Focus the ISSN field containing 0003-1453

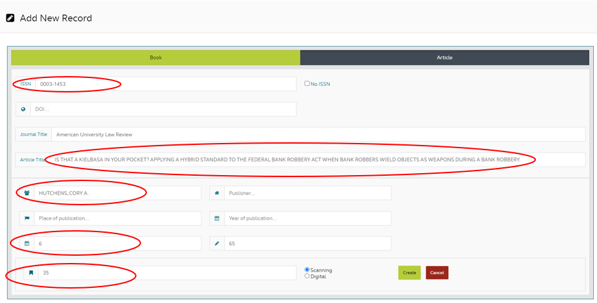coord(164,84)
